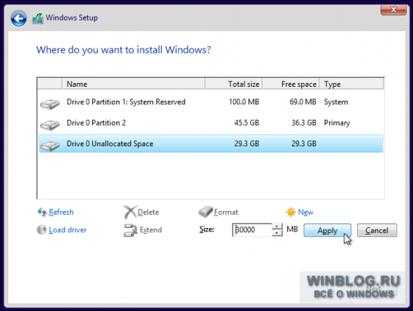Click the New link
This screenshot has width=413, height=311.
pos(306,212)
